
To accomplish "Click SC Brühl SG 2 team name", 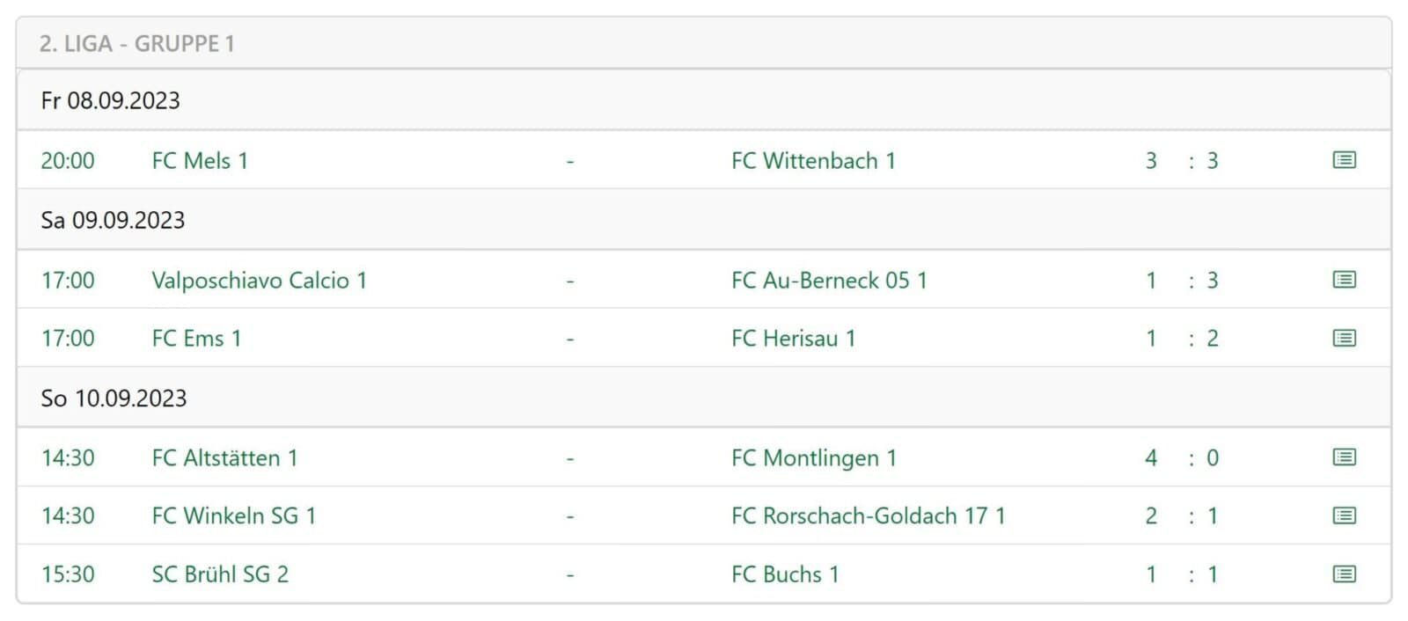I will point(220,574).
